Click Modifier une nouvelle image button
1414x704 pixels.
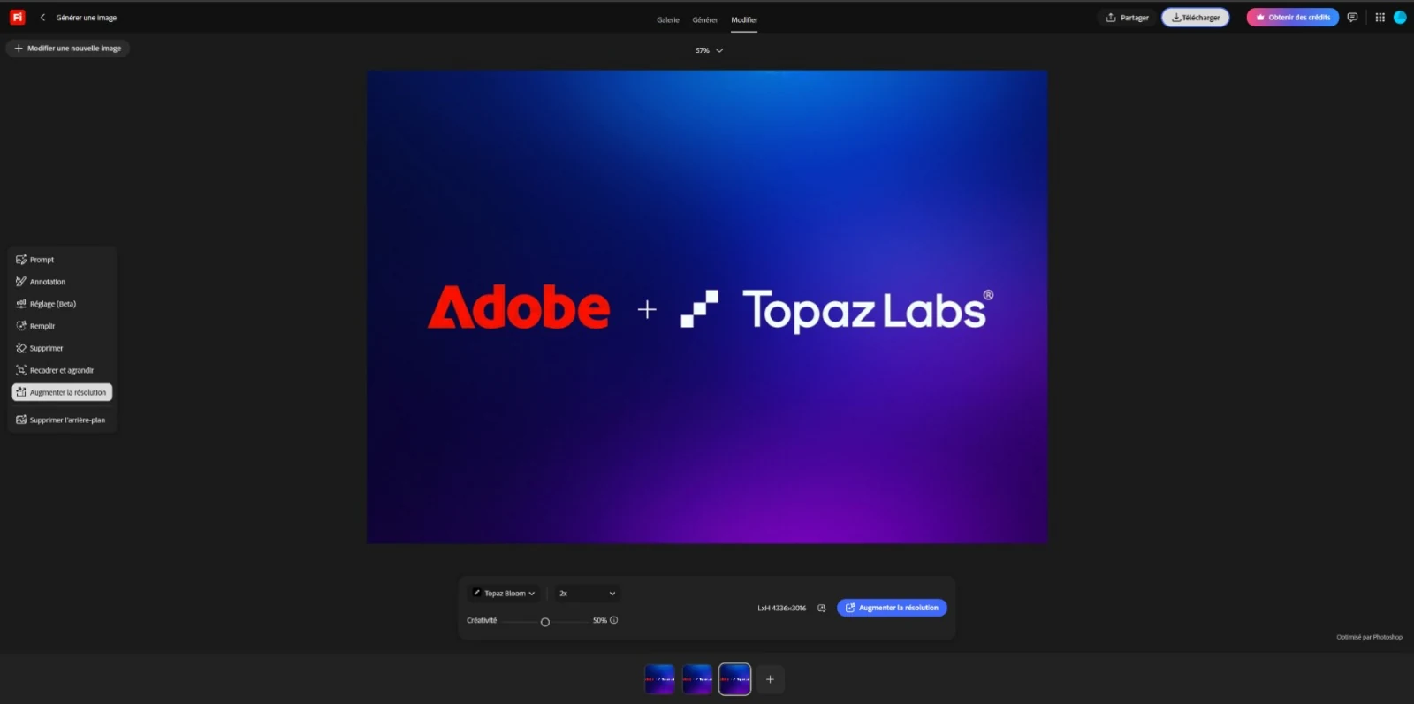point(68,49)
